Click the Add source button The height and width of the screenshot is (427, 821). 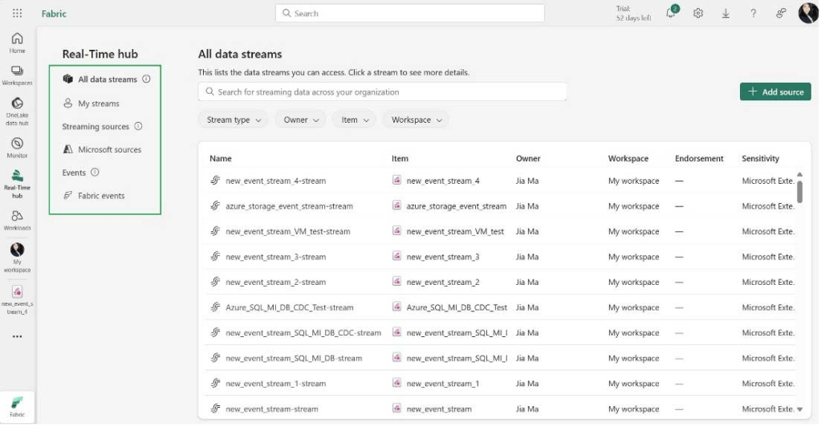point(774,91)
